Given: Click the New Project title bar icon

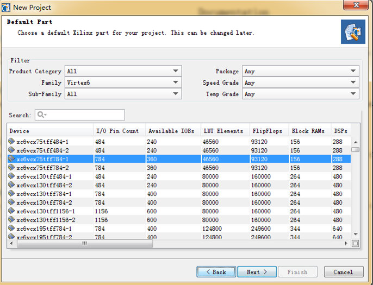Looking at the screenshot, I should tap(5, 8).
